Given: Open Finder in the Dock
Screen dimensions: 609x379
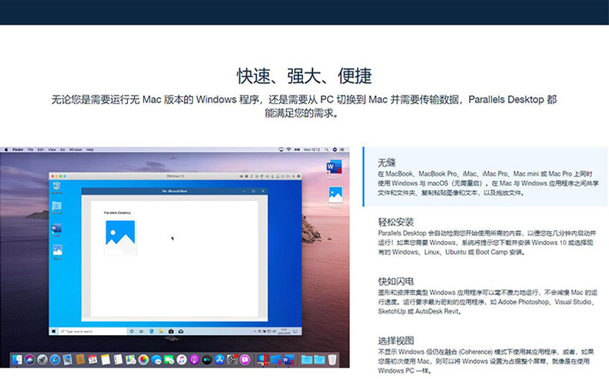Looking at the screenshot, I should (x=17, y=360).
